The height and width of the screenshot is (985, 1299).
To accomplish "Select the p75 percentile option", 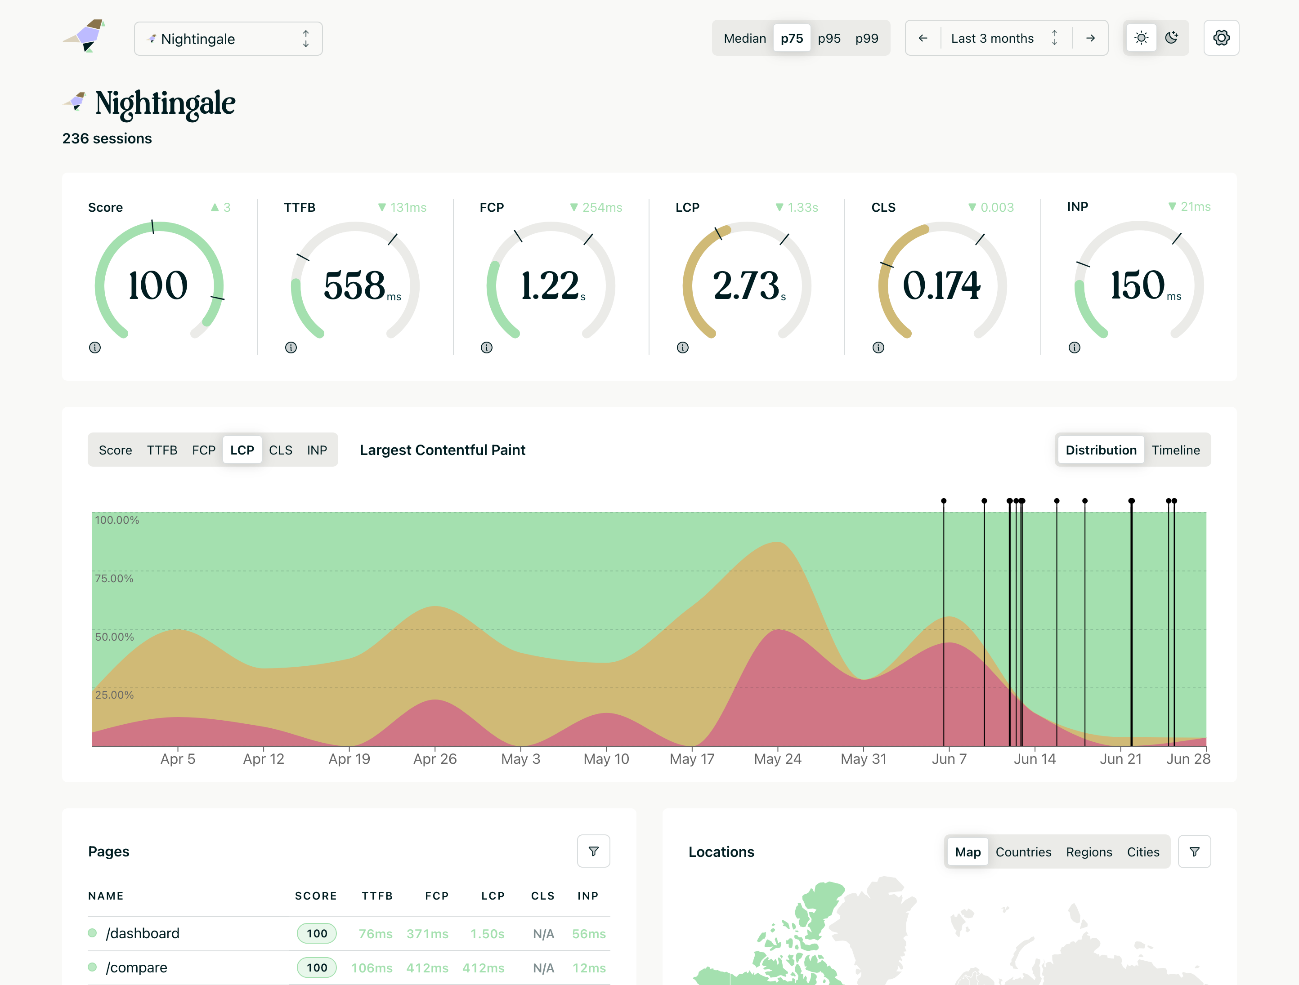I will click(792, 38).
